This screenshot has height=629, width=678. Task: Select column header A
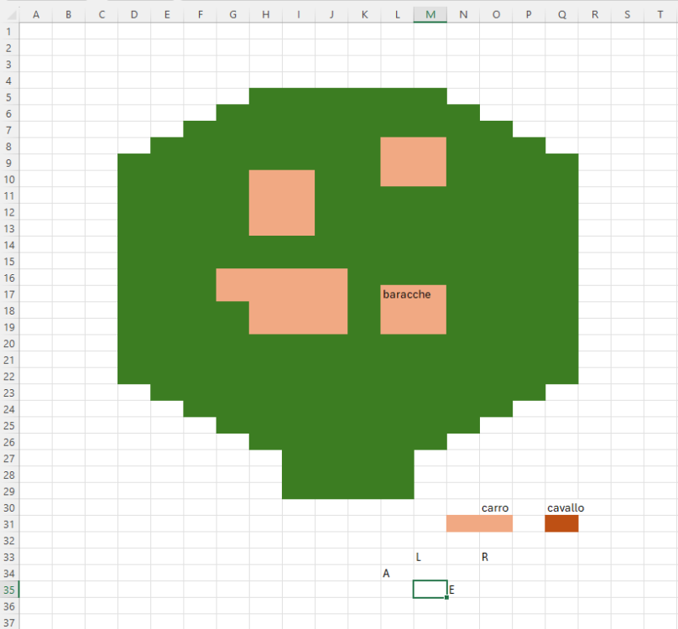click(35, 14)
